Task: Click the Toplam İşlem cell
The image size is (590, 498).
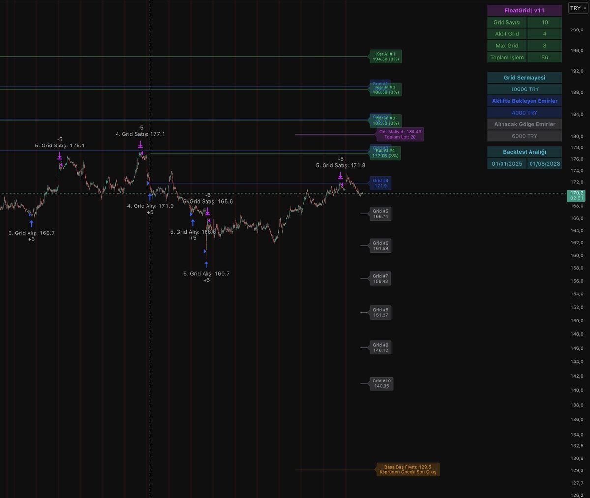Action: [507, 58]
